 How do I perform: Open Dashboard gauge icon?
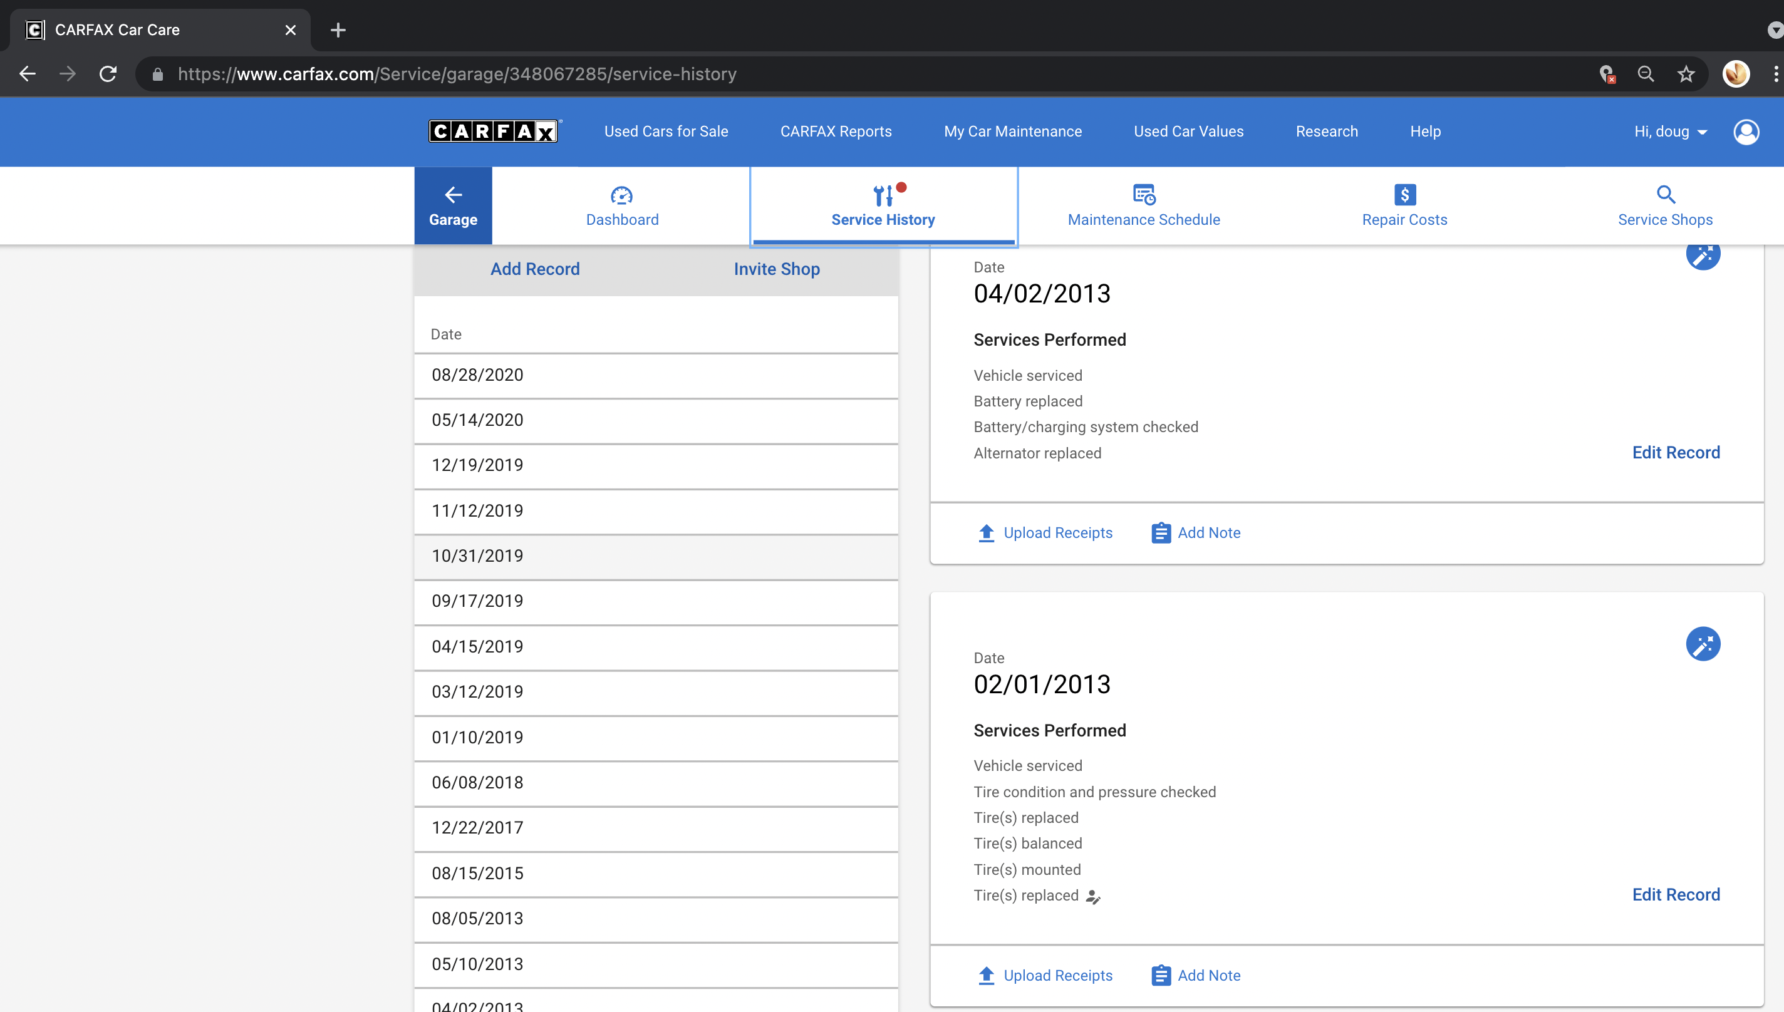tap(621, 195)
